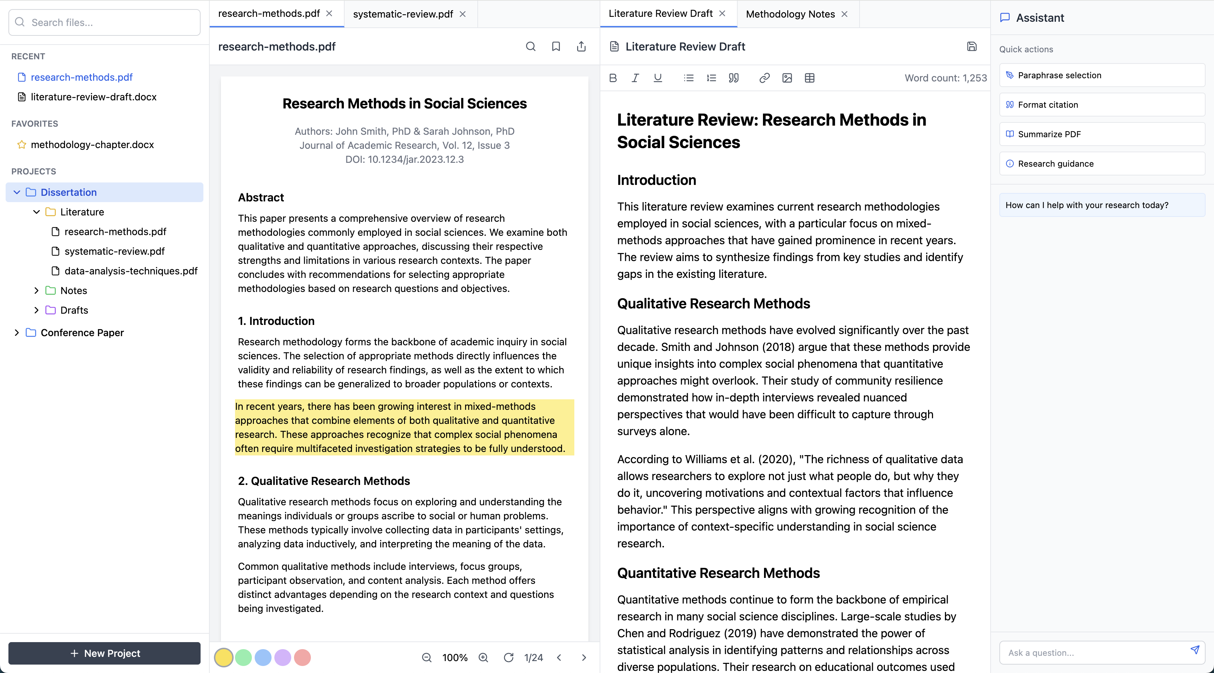Expand the Notes folder
The width and height of the screenshot is (1214, 673).
(36, 291)
